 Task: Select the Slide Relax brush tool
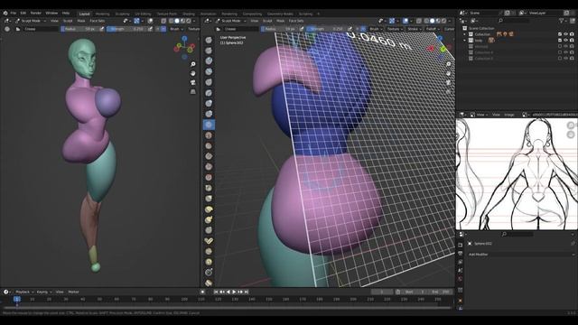209,273
